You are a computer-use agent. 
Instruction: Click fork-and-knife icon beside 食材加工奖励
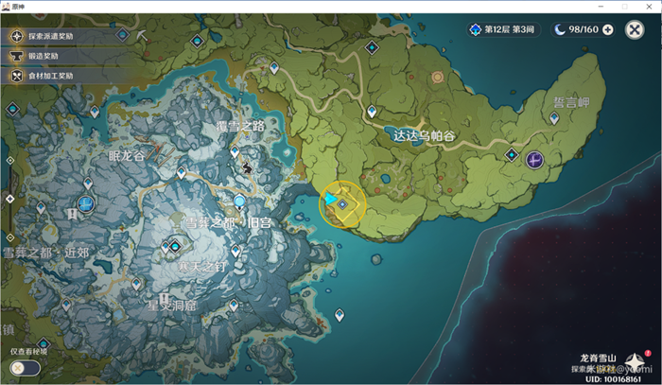(17, 76)
